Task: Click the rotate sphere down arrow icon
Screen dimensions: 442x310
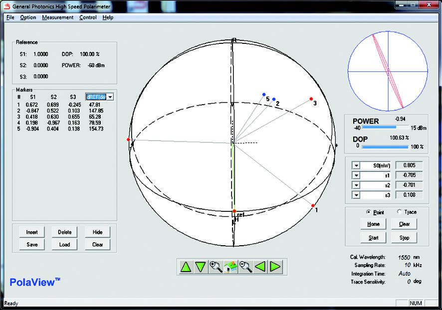Action: coord(201,267)
